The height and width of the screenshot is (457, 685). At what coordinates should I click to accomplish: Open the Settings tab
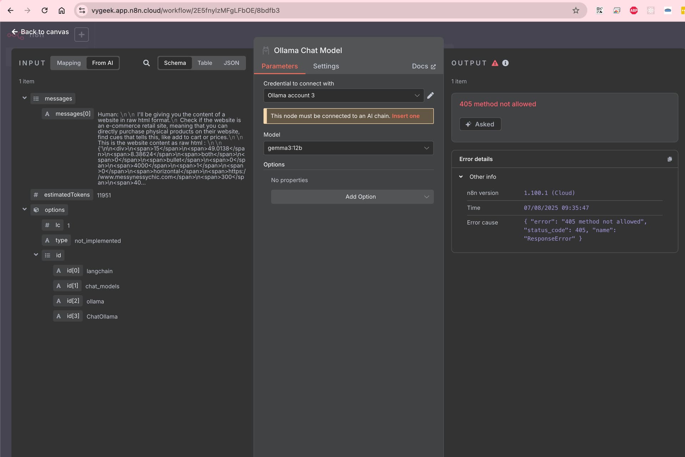(326, 66)
